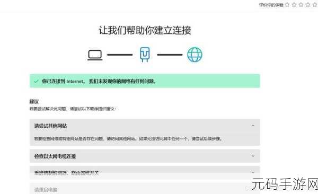Click the laptop device icon

95,55
